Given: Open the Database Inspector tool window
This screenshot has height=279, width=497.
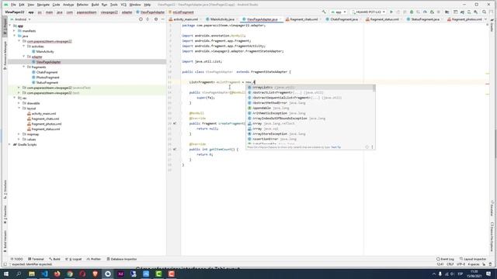Looking at the screenshot, I should pos(122,259).
